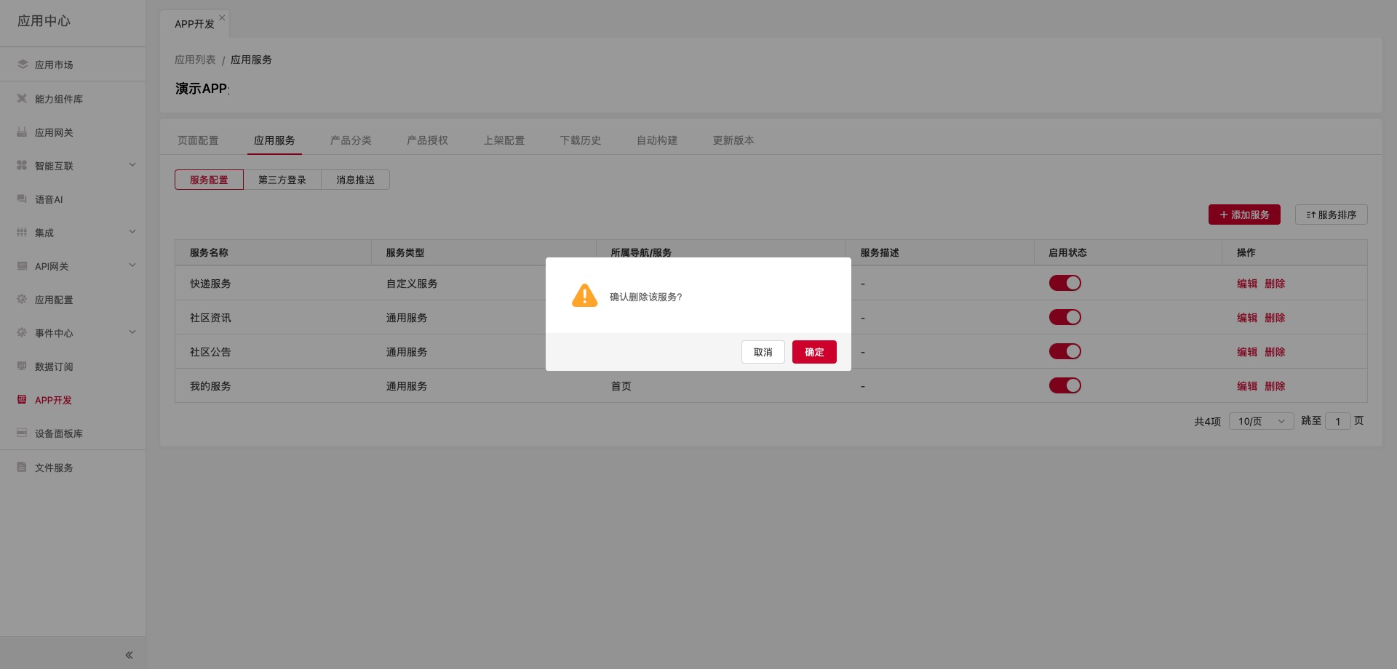The image size is (1397, 669).
Task: Click the 数据订阅 sidebar icon
Action: 22,366
